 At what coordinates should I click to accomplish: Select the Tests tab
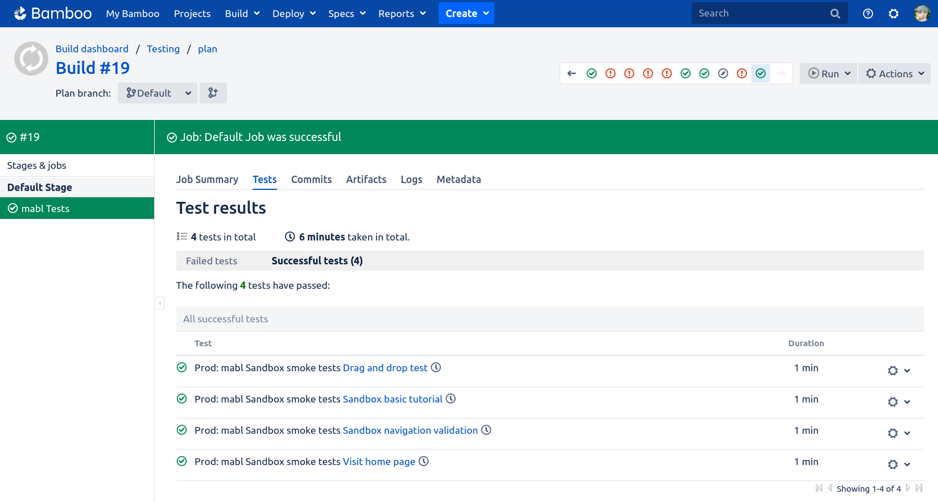[x=265, y=180]
